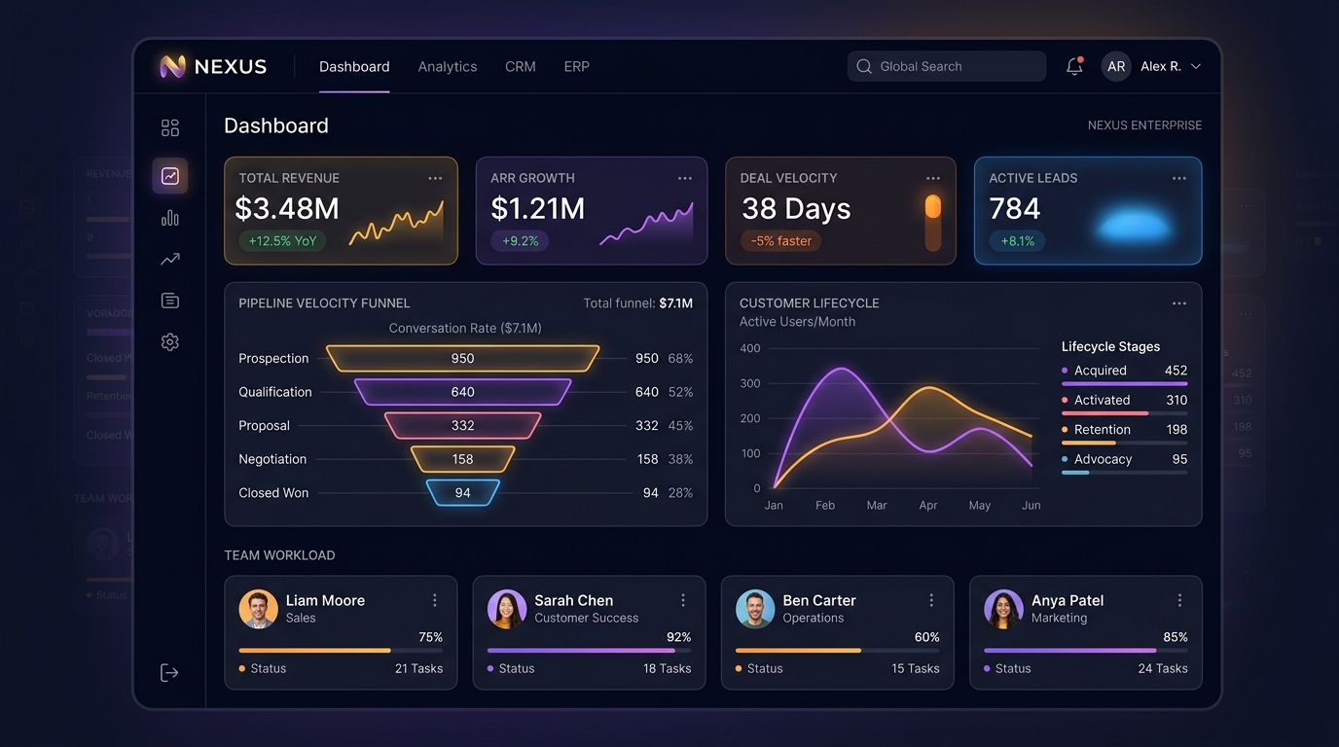Image resolution: width=1339 pixels, height=747 pixels.
Task: Open the settings gear in sidebar
Action: (170, 341)
